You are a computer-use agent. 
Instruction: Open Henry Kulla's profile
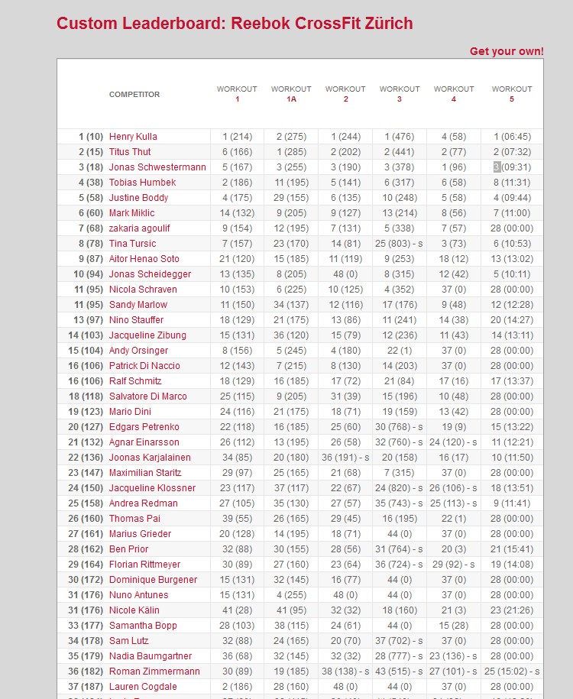point(133,137)
